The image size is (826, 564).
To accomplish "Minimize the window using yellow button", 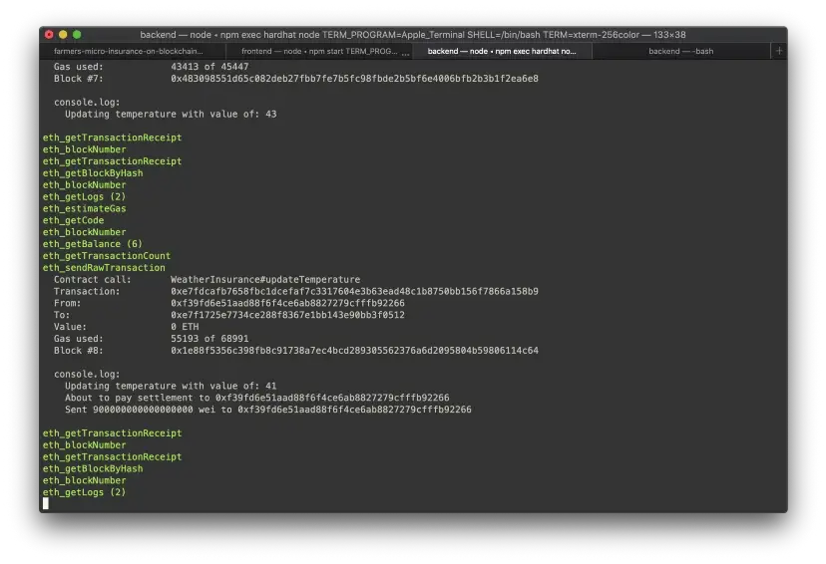I will point(63,35).
